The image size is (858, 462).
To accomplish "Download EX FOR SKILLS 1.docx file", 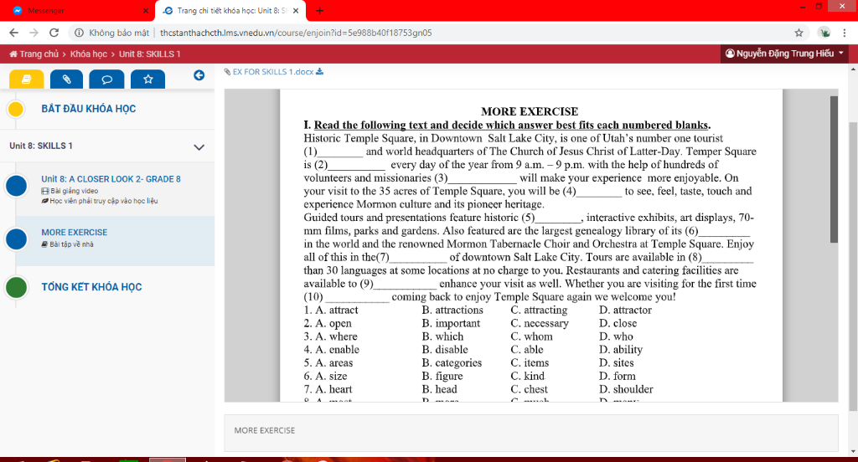I will point(273,72).
